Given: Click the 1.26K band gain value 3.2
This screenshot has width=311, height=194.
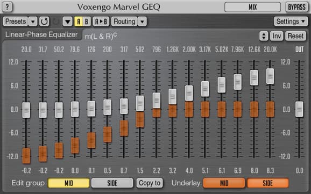Looking at the screenshot, I should [172, 170].
